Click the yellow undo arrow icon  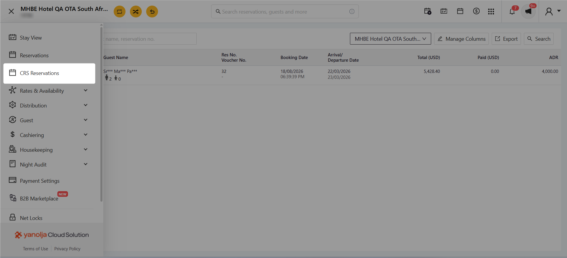pyautogui.click(x=152, y=12)
